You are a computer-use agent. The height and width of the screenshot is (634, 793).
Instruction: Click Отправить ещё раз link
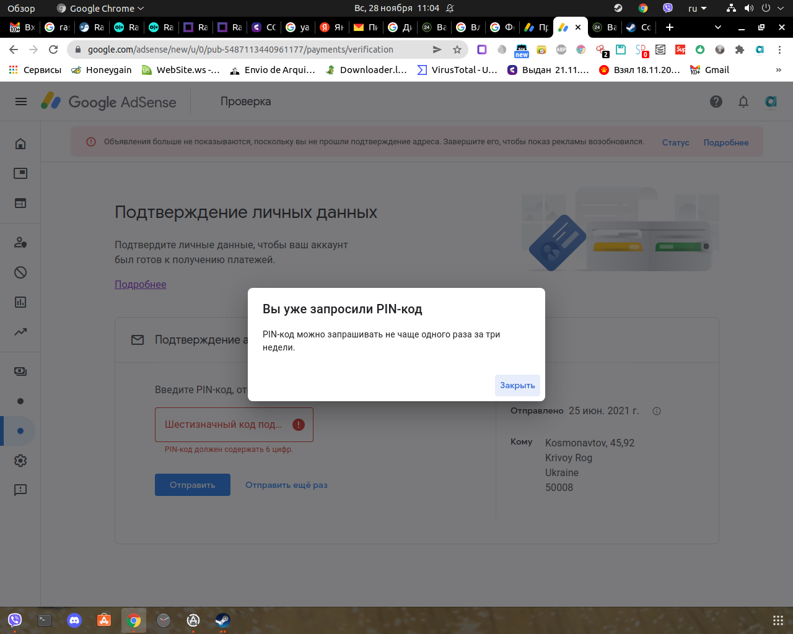[x=286, y=485]
